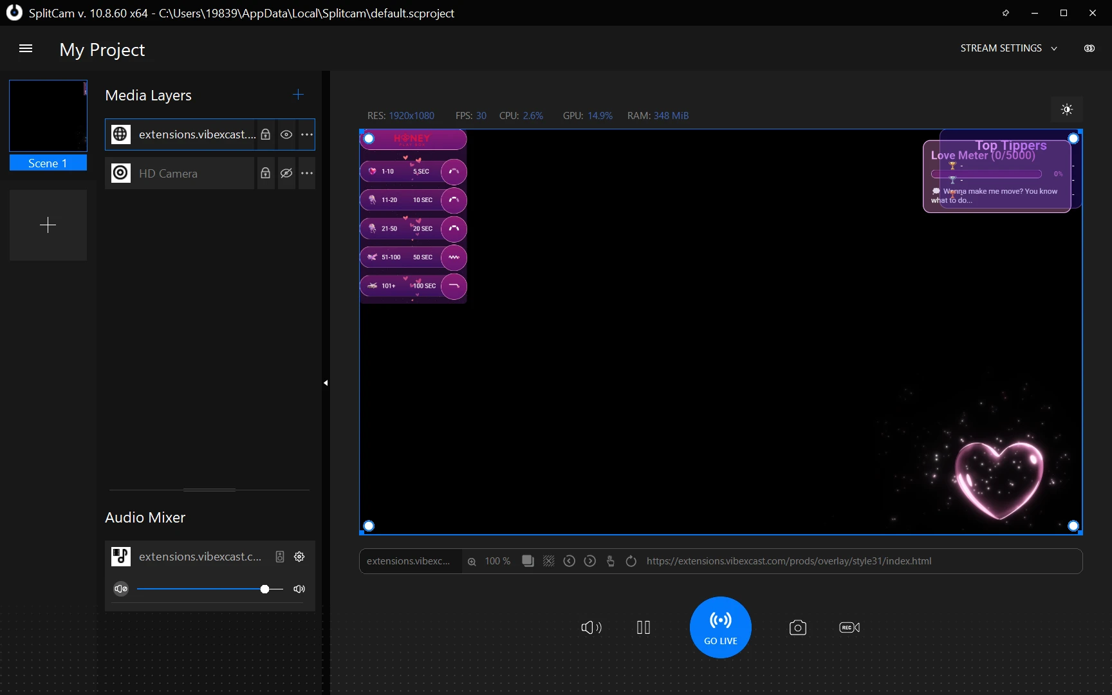This screenshot has height=695, width=1112.
Task: Pause the stream preview
Action: pyautogui.click(x=643, y=627)
